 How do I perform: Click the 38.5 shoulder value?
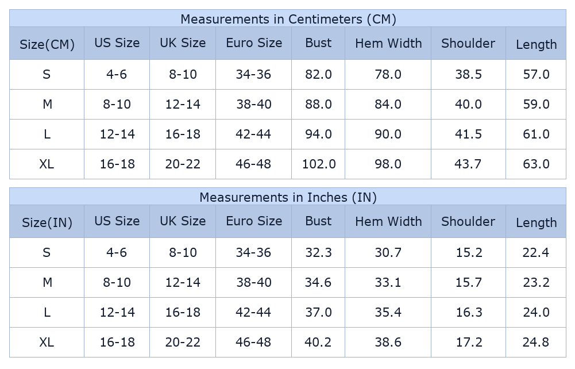tap(468, 74)
